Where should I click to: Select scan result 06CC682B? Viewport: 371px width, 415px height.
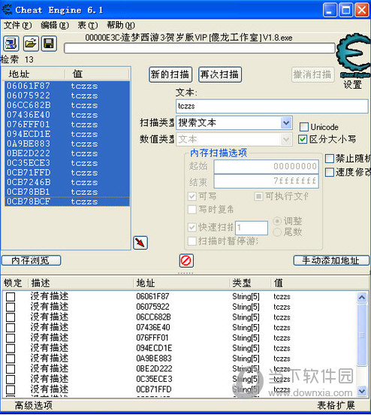[x=67, y=105]
